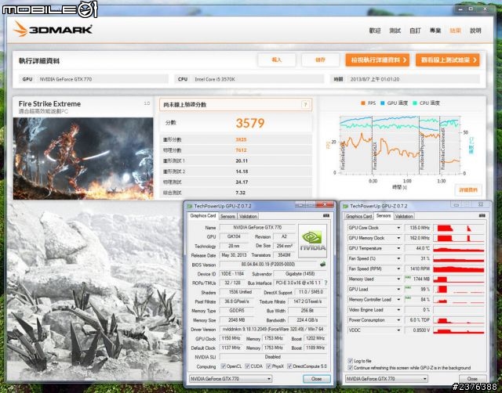Go to the 歡迎 tab in 3DMark

coord(375,31)
